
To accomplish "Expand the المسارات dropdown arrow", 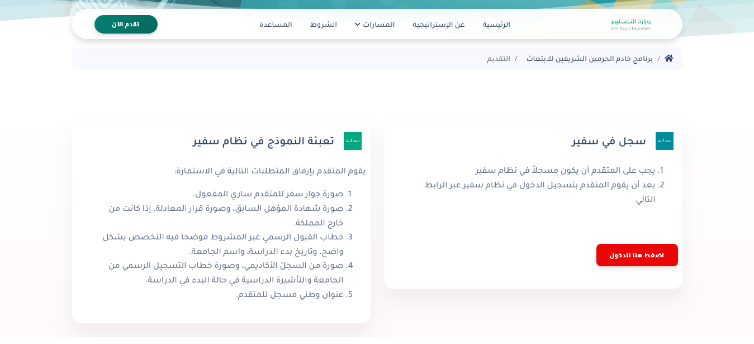I will click(358, 25).
